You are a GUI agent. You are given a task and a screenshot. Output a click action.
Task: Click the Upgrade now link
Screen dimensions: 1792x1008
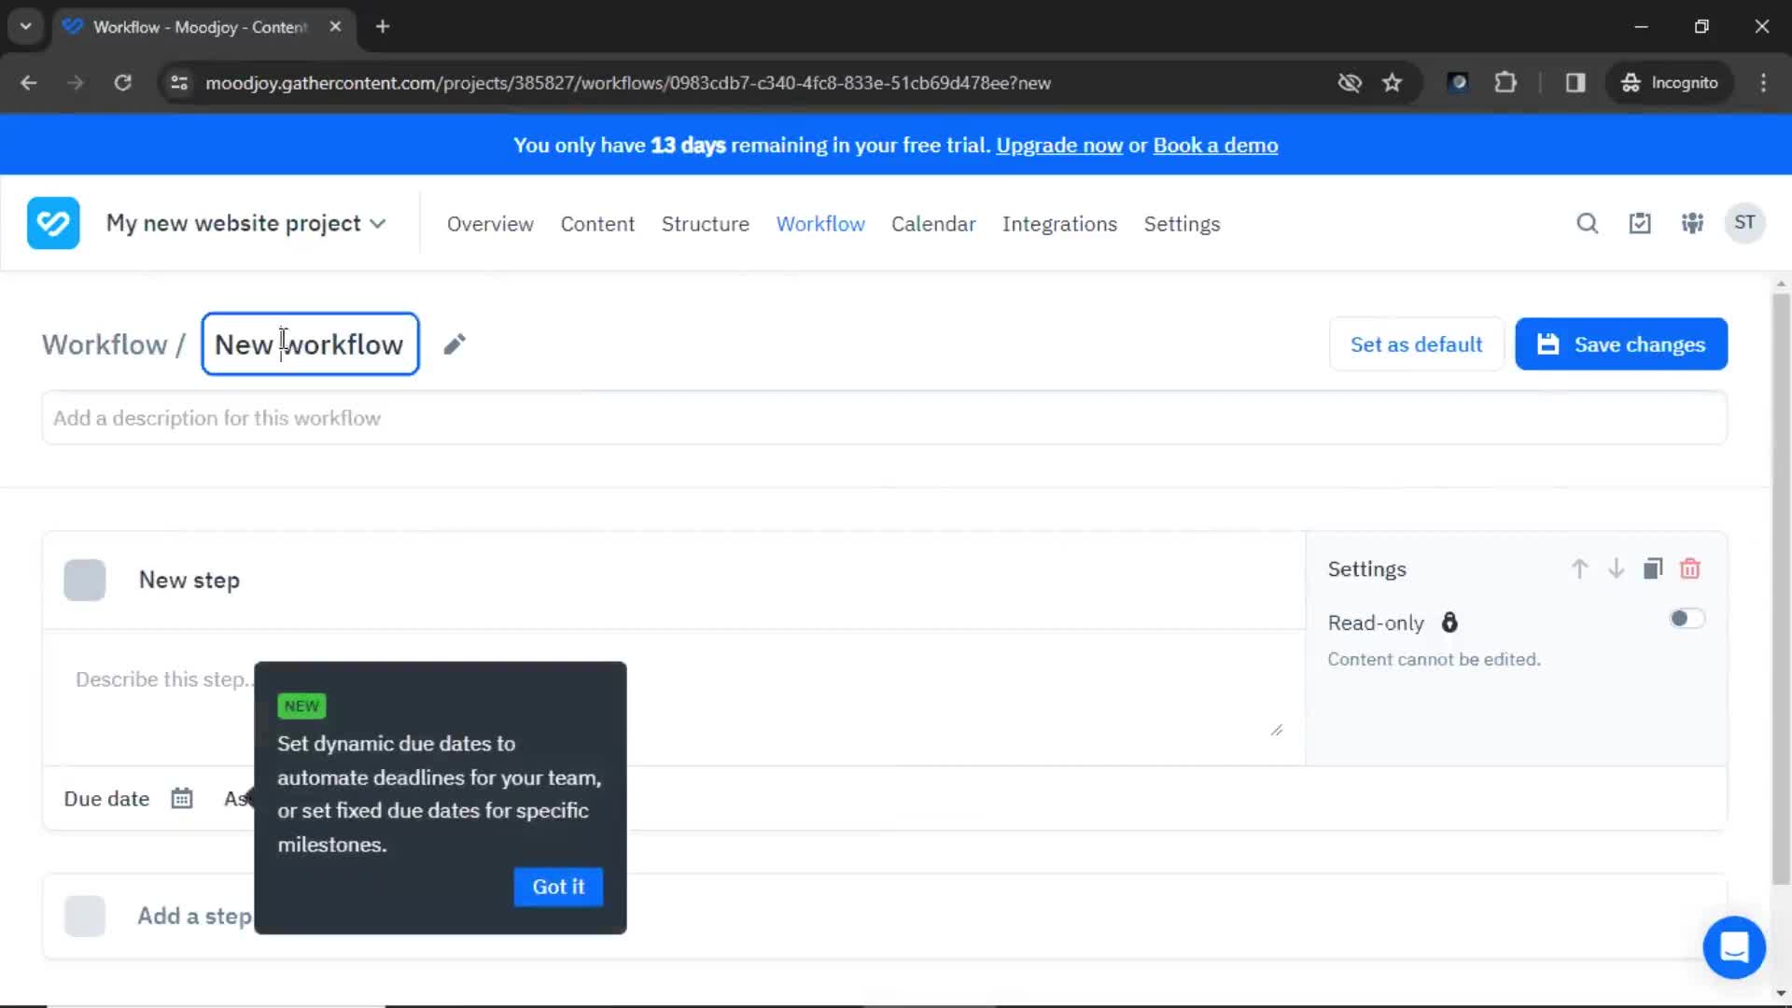coord(1059,146)
